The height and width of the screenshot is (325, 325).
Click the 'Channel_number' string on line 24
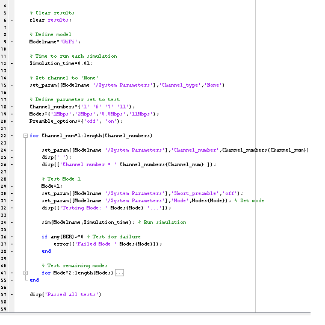195,150
